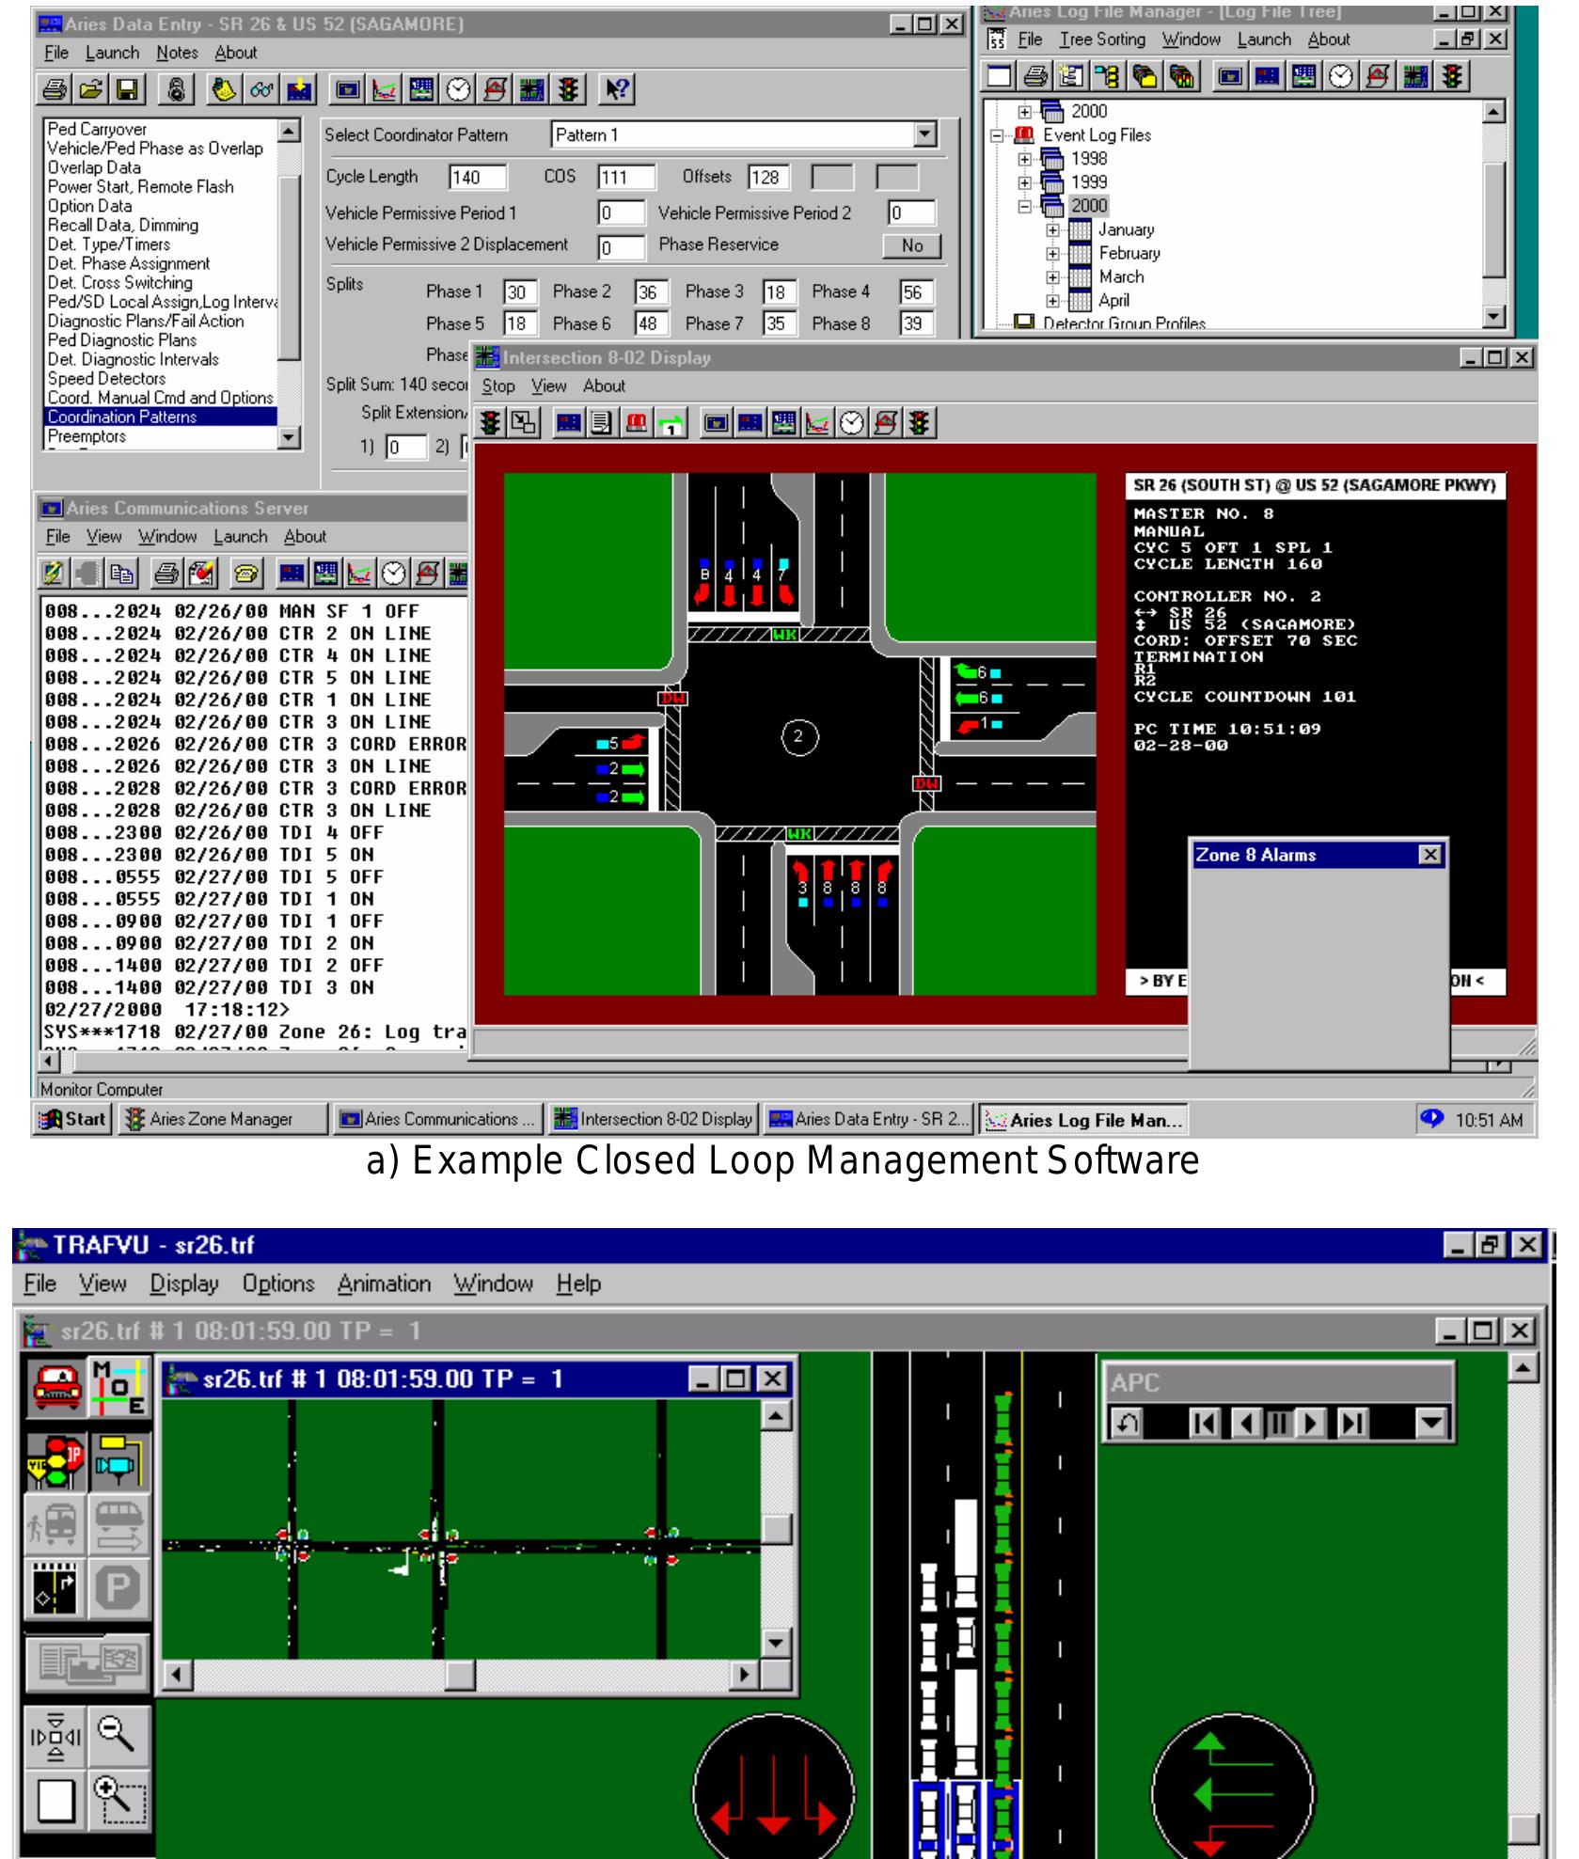Click the detector camera icon in TRAFVU palette
The width and height of the screenshot is (1579, 1859).
click(119, 1461)
